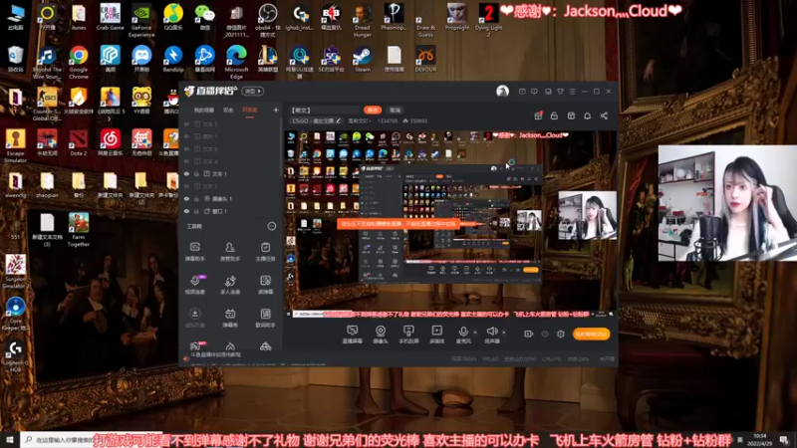Screen dimensions: 797x448
Task: Click the orange start streaming button
Action: point(591,334)
